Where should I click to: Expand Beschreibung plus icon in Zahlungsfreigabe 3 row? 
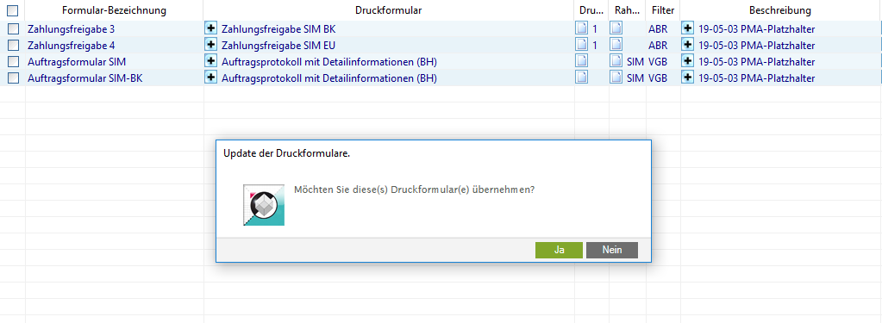[x=688, y=28]
